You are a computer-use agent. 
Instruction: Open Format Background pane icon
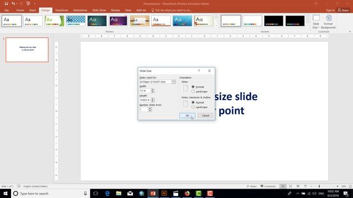328,22
